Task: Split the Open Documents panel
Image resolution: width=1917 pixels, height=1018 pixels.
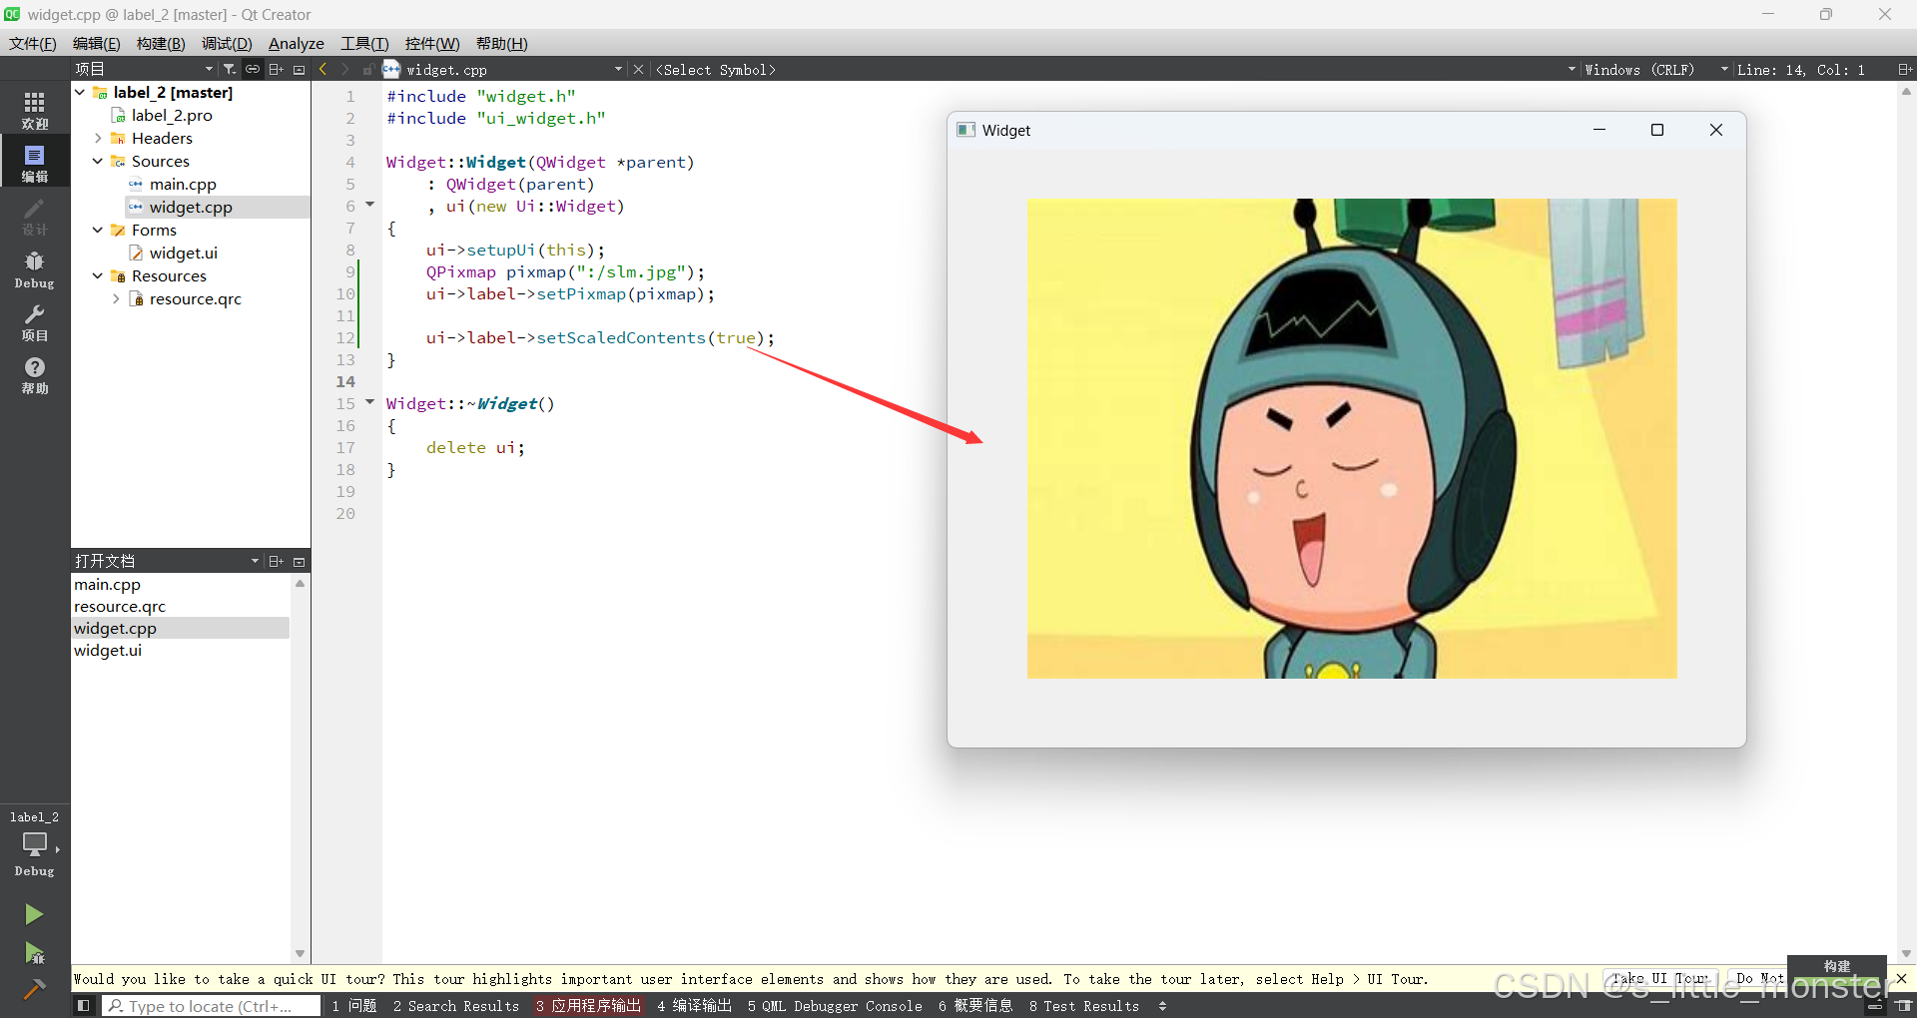Action: click(277, 561)
